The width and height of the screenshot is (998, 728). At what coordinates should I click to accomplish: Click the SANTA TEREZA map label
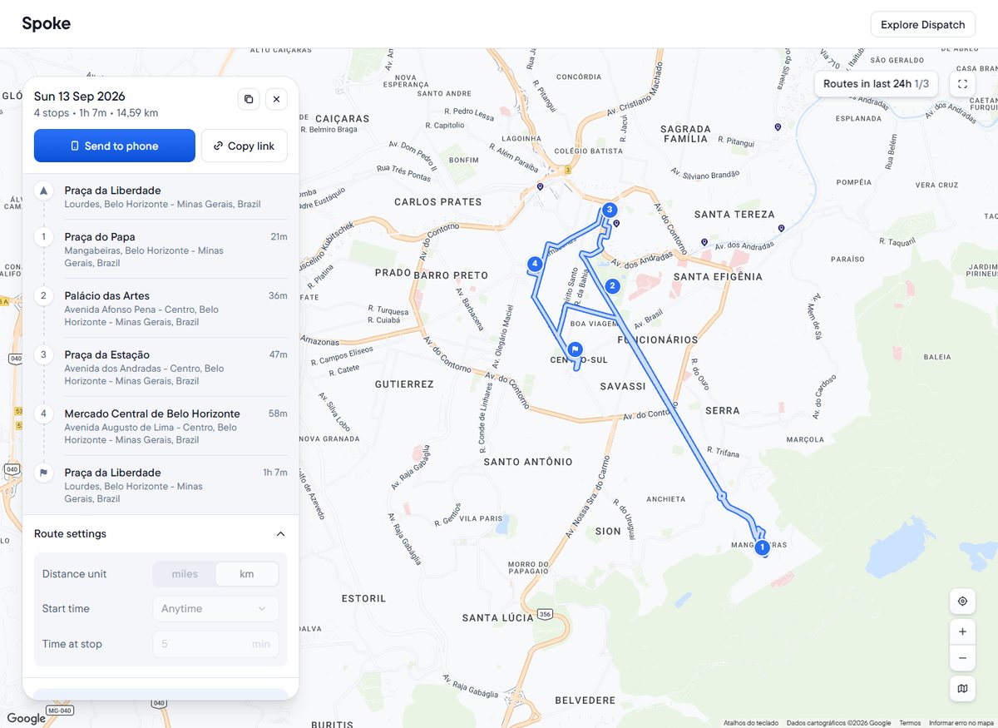click(734, 214)
